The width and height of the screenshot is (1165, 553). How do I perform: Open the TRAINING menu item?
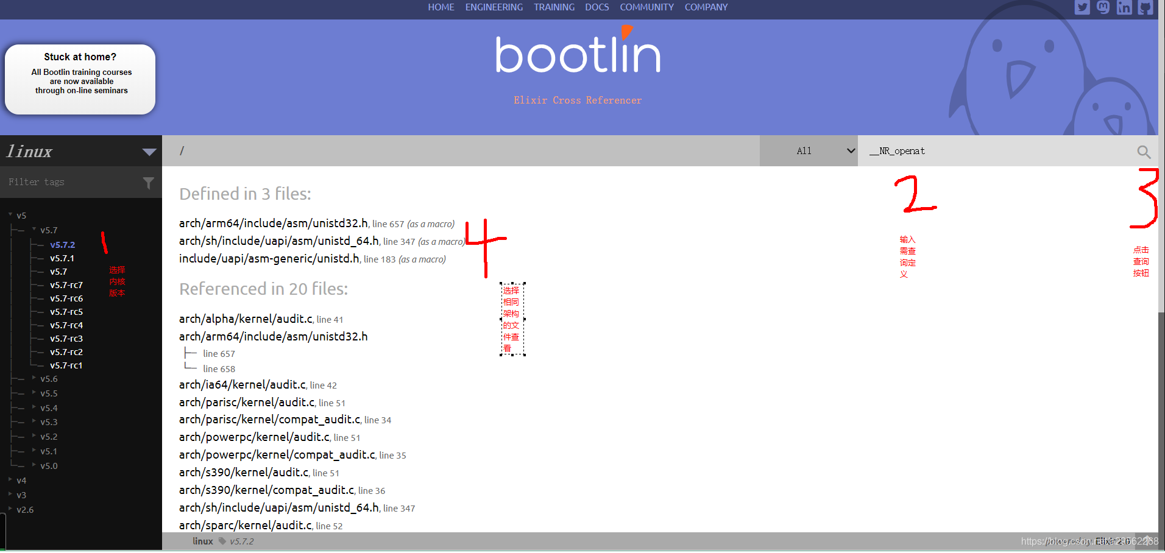(x=554, y=7)
